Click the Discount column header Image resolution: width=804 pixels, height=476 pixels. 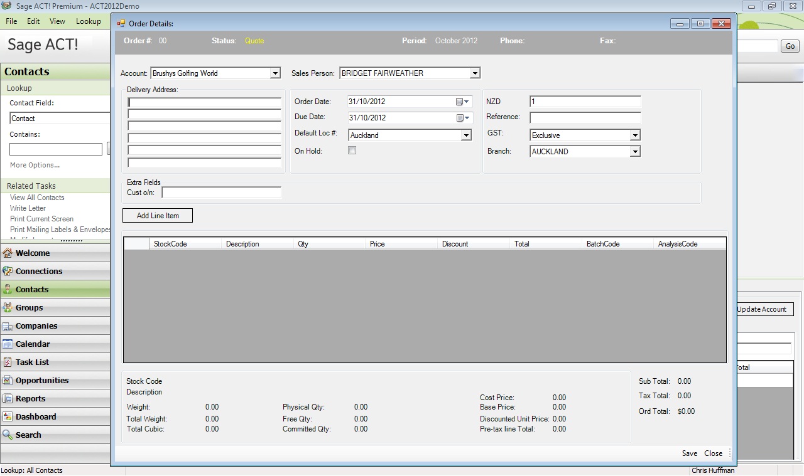click(x=474, y=244)
